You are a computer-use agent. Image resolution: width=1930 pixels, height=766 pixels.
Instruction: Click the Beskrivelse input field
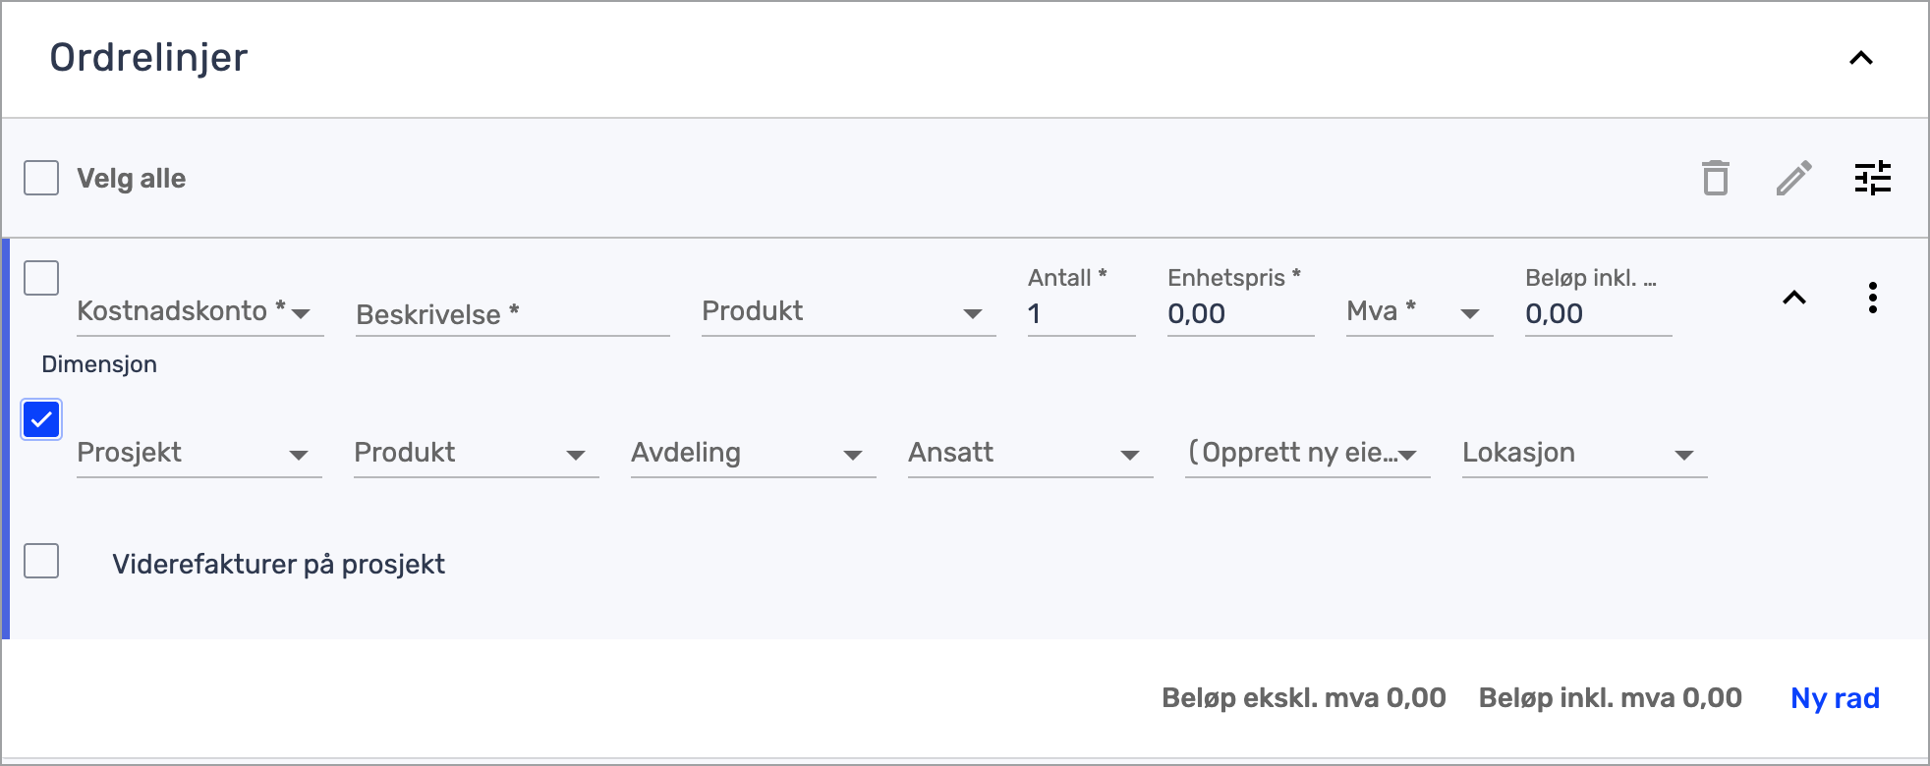point(512,314)
